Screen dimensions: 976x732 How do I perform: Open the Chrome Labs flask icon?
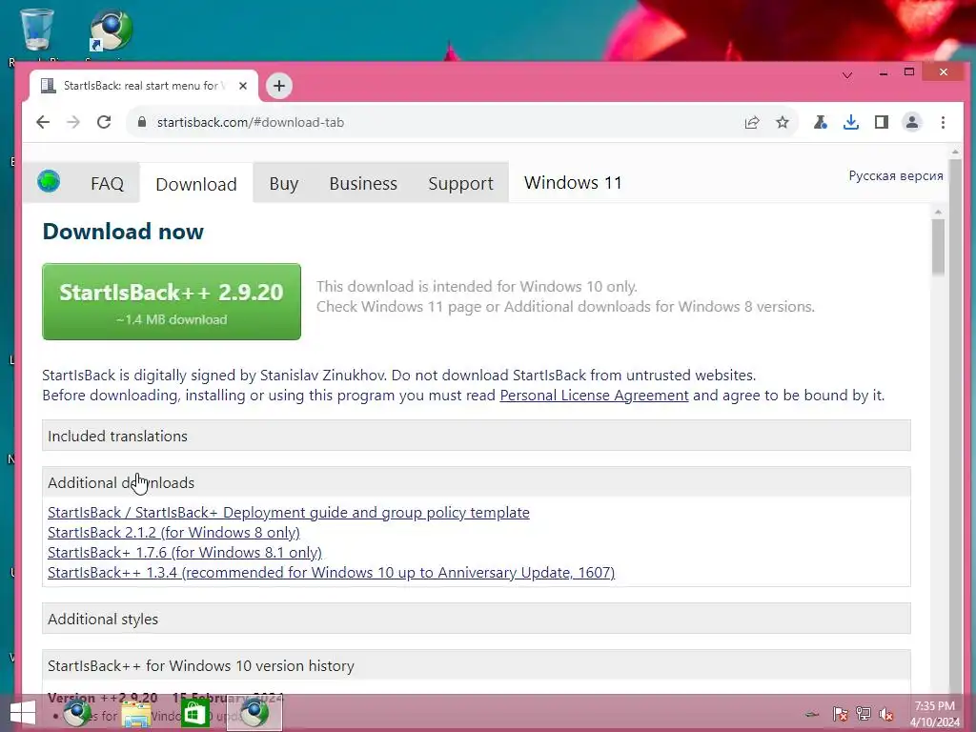point(821,123)
